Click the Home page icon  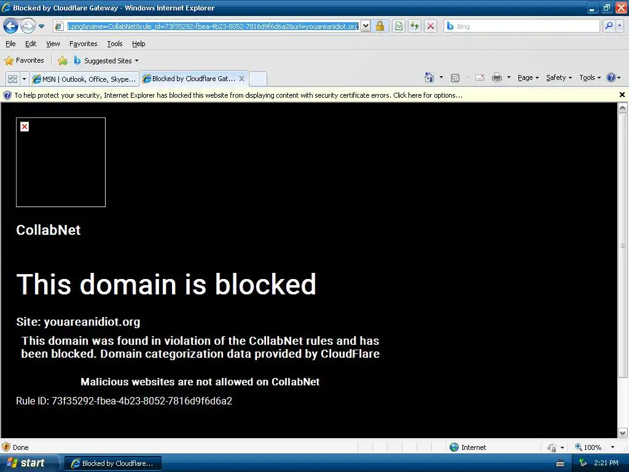pos(429,77)
